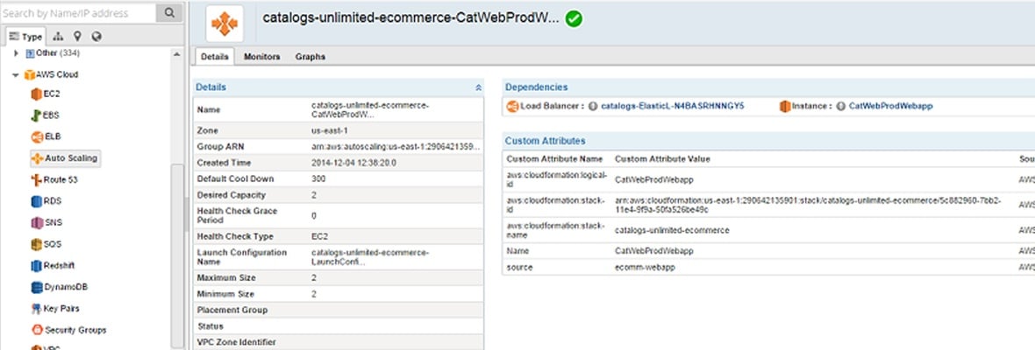Switch to the Graphs tab

[x=310, y=57]
